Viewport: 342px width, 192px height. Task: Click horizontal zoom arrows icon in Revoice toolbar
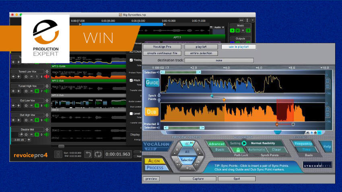(x=241, y=20)
